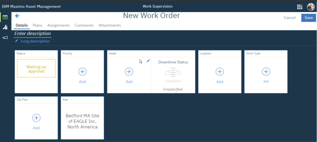Open the Long description link
This screenshot has height=142, width=317.
pyautogui.click(x=35, y=41)
